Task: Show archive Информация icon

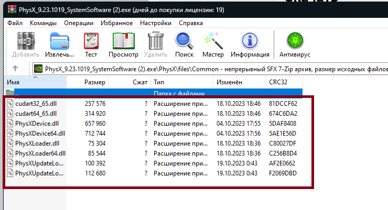Action: pyautogui.click(x=250, y=41)
